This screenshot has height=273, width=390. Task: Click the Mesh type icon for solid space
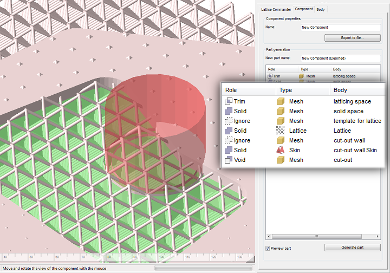pos(281,111)
